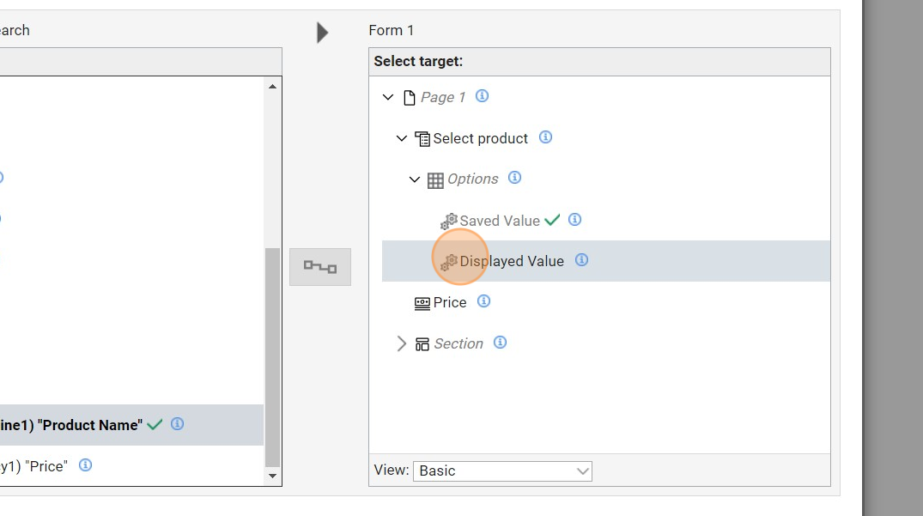Image resolution: width=923 pixels, height=516 pixels.
Task: Open the View dropdown set to Basic
Action: (x=502, y=470)
